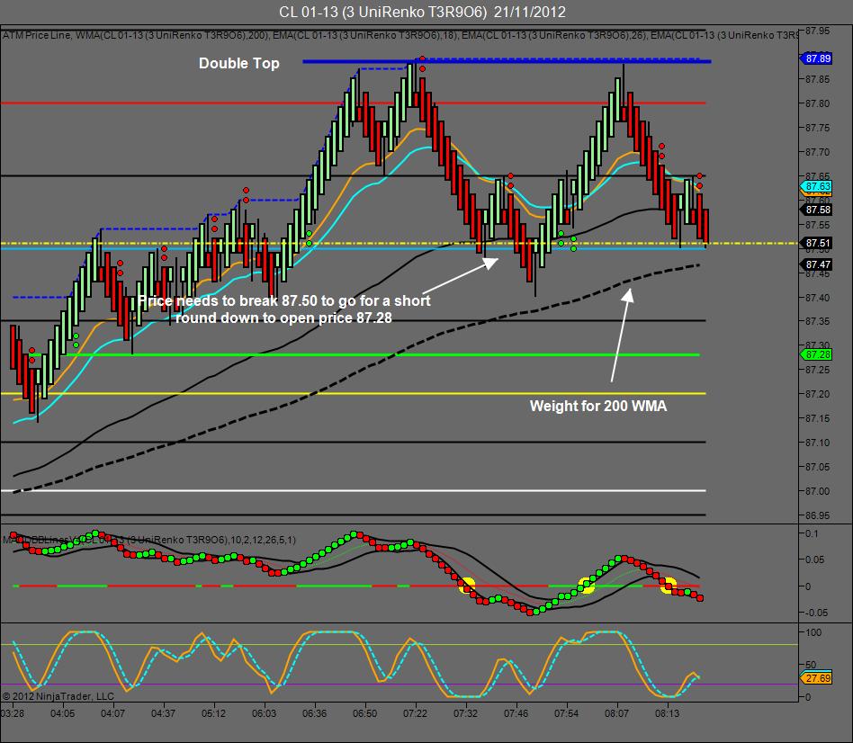The width and height of the screenshot is (853, 743).
Task: Click the 87.47 WMA price marker
Action: pos(816,264)
